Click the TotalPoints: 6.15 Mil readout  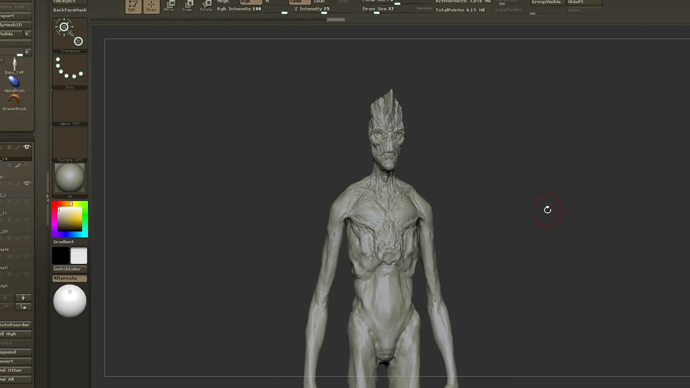(x=460, y=10)
